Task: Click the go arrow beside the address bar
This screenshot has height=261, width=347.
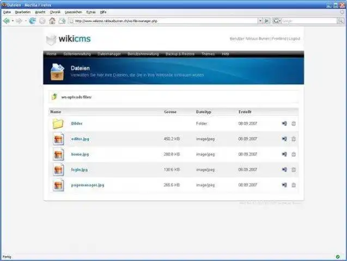Action: tap(267, 21)
